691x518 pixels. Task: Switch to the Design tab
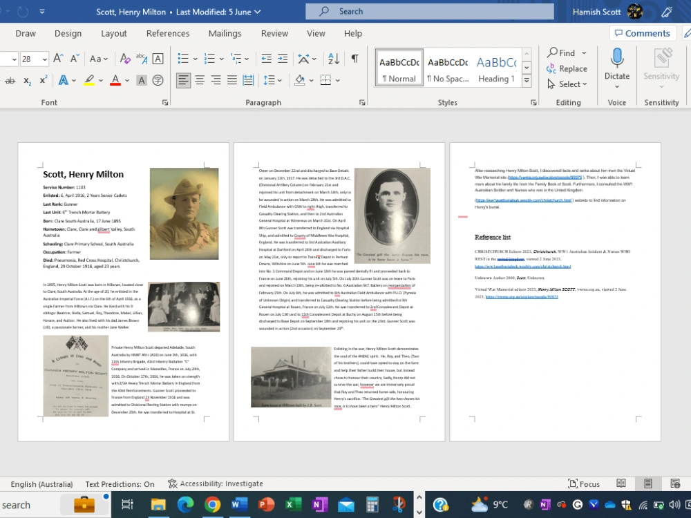pyautogui.click(x=68, y=33)
